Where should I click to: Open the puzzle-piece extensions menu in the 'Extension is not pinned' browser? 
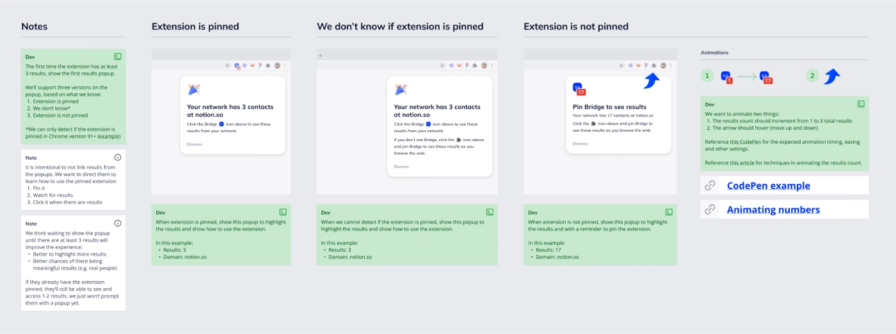pyautogui.click(x=653, y=65)
